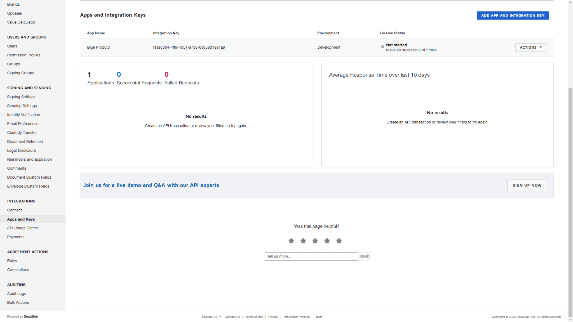Click the third rating star
The height and width of the screenshot is (322, 573).
[x=315, y=241]
